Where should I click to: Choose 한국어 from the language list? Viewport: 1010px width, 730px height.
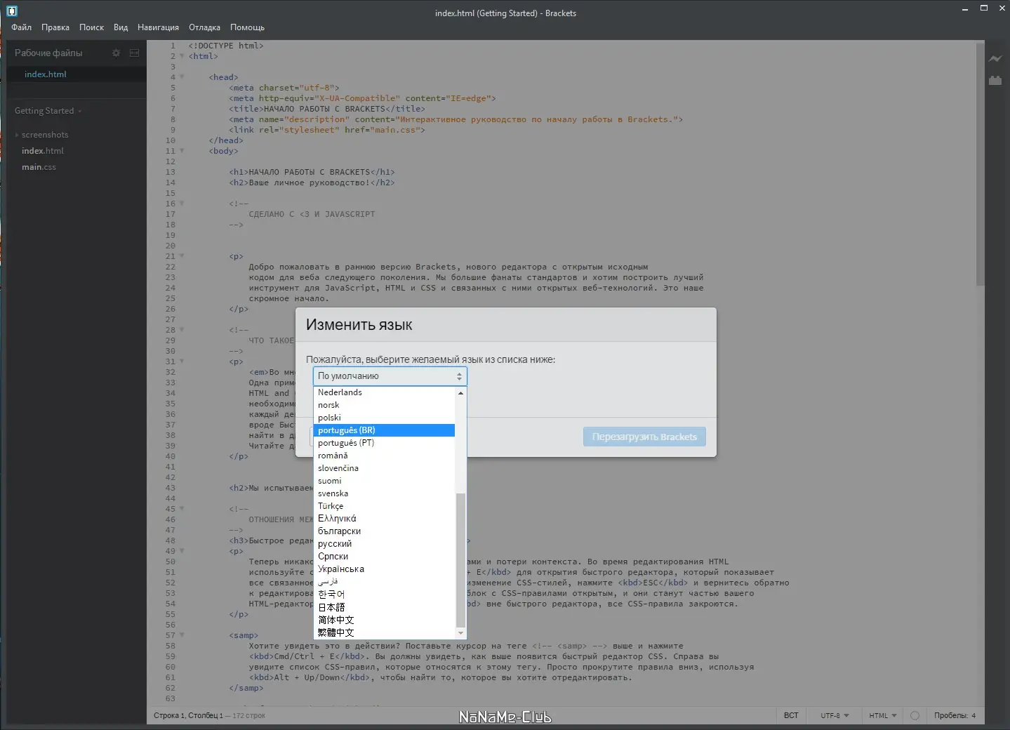(x=385, y=595)
